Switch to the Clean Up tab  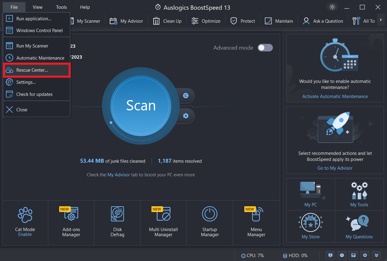tap(167, 21)
